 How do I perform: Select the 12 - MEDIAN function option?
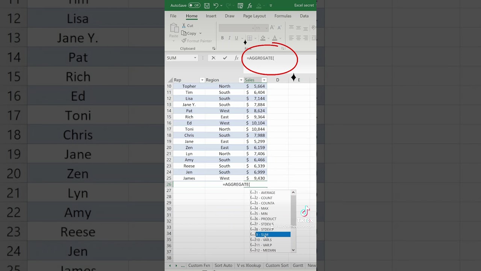[x=270, y=250]
